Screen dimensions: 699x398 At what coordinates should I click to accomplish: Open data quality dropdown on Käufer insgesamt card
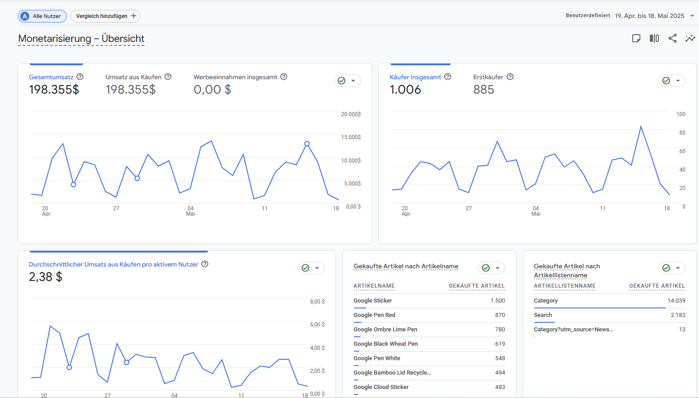point(672,81)
